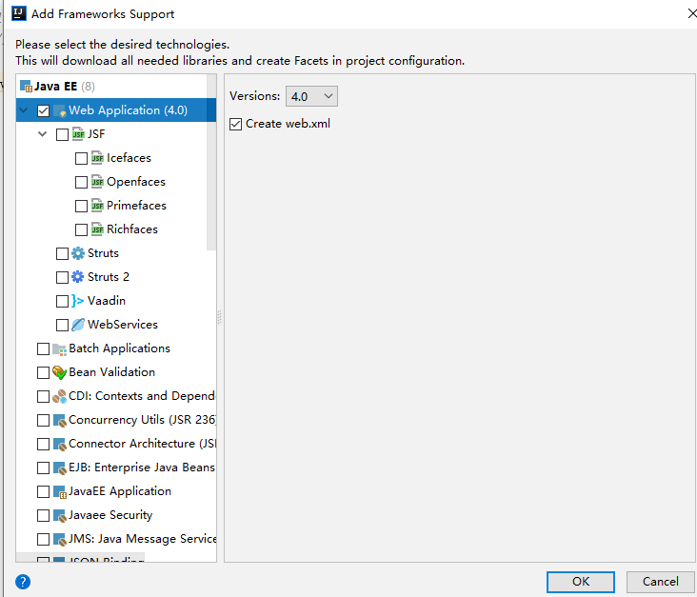Select the JavaEE Application item

pos(120,491)
